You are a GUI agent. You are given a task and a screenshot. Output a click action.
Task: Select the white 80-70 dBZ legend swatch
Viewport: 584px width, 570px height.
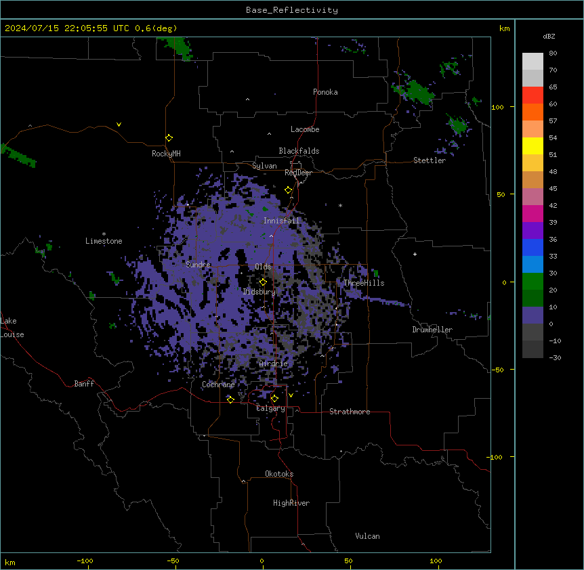point(533,62)
